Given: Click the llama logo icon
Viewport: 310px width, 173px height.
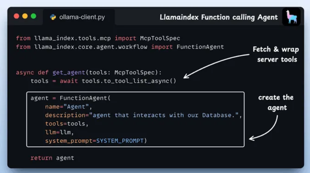Looking at the screenshot, I should [292, 17].
